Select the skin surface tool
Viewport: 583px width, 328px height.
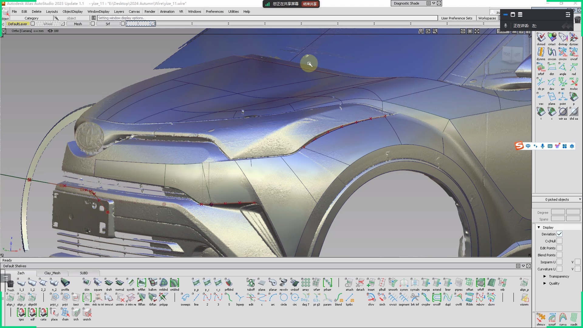(87, 283)
